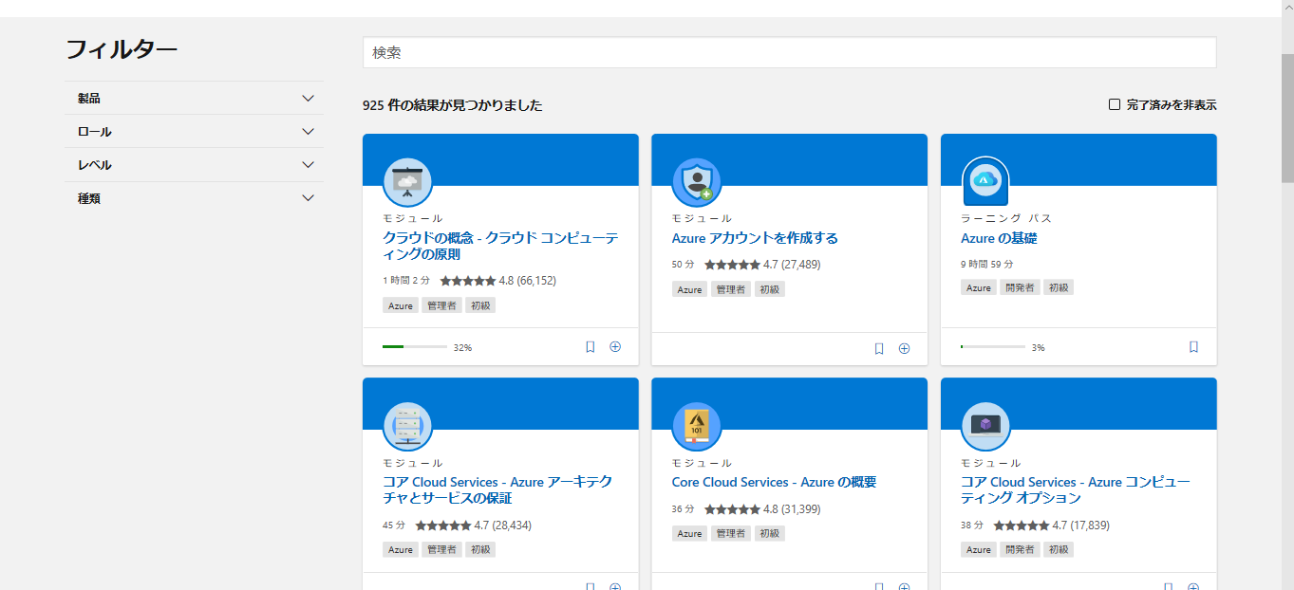
Task: Click the フィルター heading
Action: click(x=122, y=50)
